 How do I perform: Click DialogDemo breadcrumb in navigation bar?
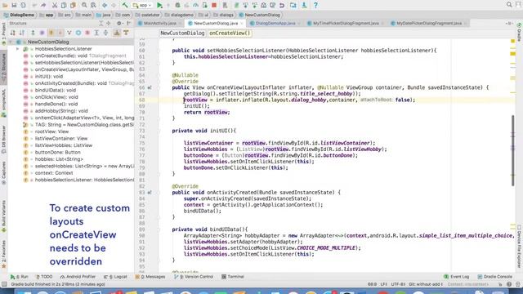(x=20, y=15)
